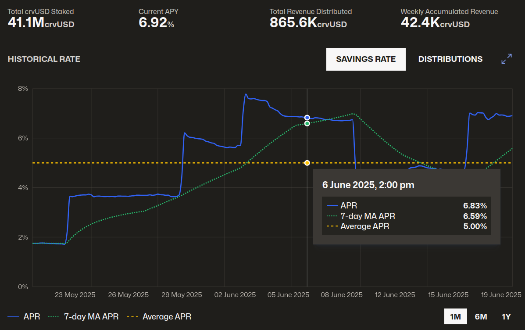Select the 1M time range

coord(455,316)
